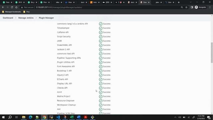Switch to the Insta browser tab

pyautogui.click(x=95, y=2)
